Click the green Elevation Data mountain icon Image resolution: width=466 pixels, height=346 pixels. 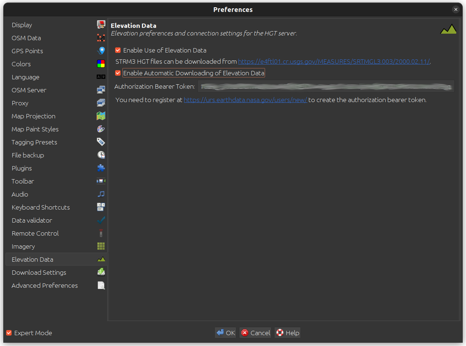click(101, 259)
